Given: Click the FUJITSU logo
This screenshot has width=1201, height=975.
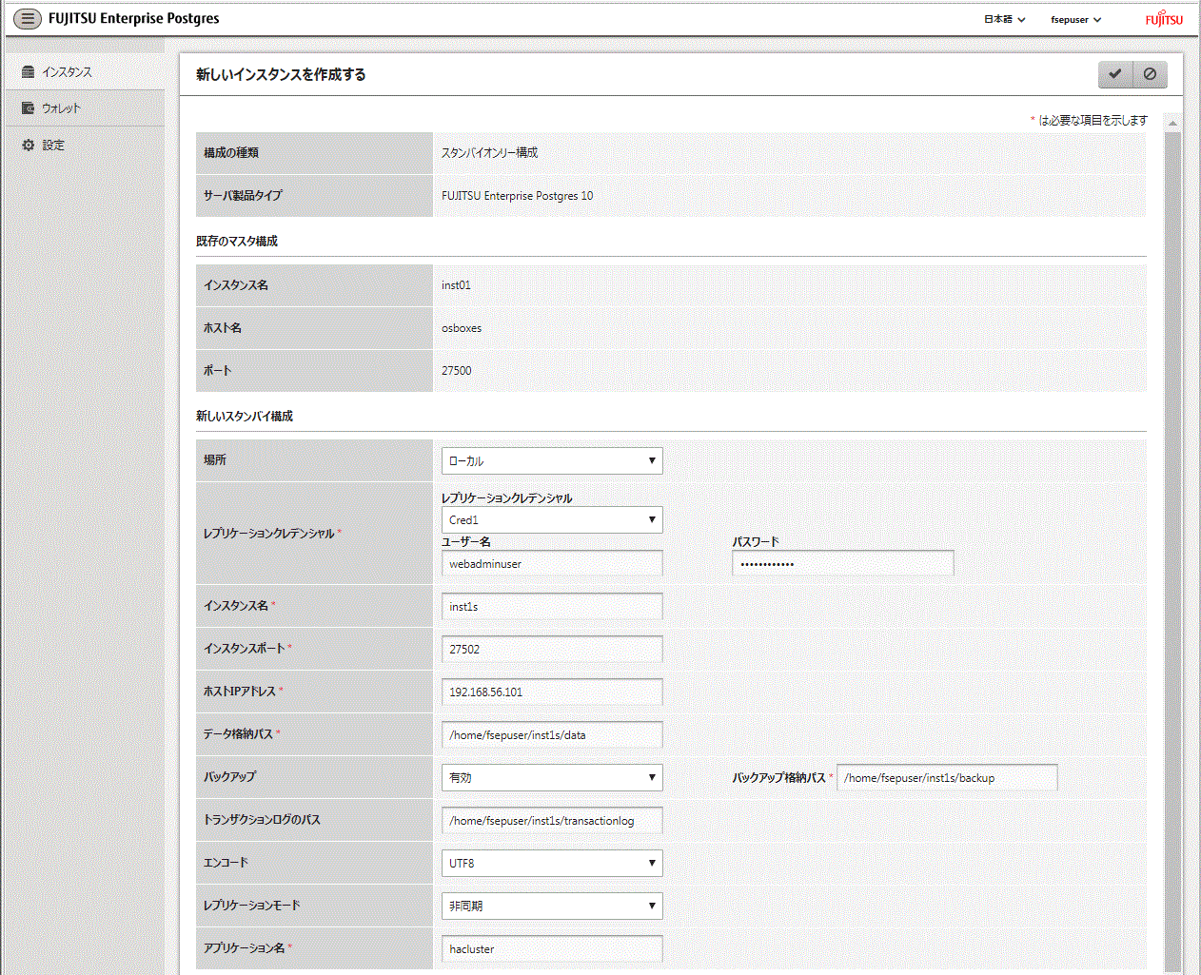Looking at the screenshot, I should (x=1163, y=19).
